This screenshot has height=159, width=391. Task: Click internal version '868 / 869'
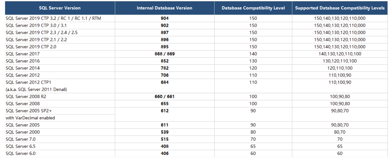165,54
